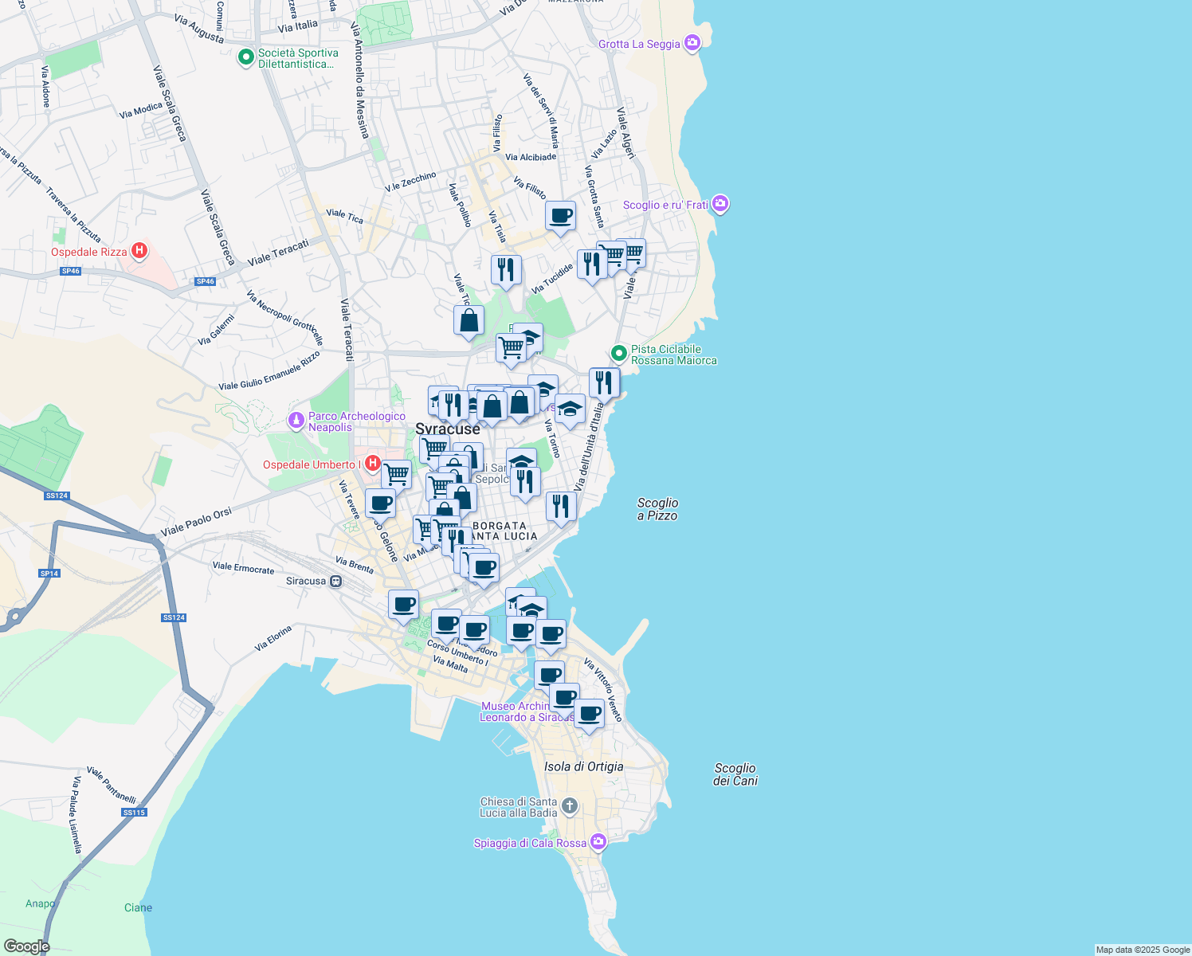This screenshot has width=1192, height=956.
Task: Select the cafe pin near Via Tevere
Action: (381, 503)
